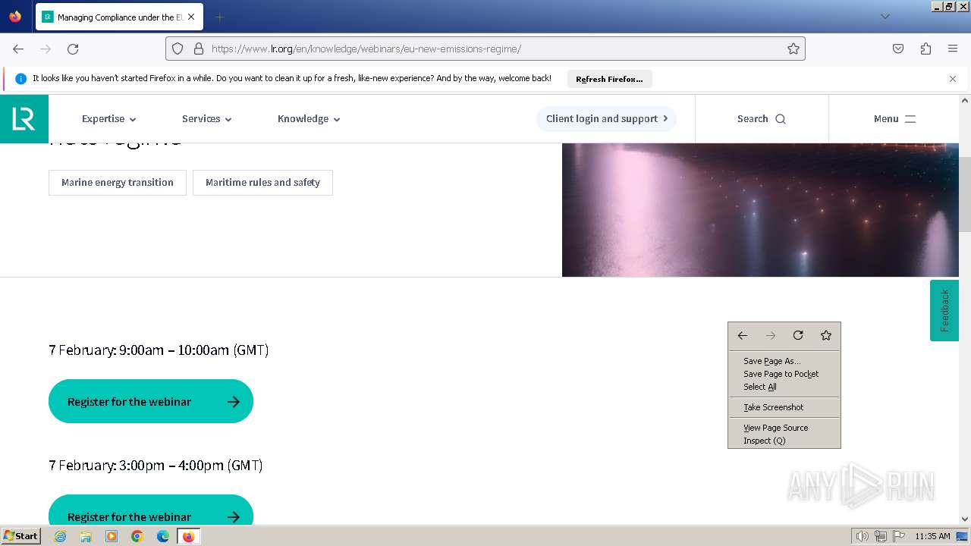The height and width of the screenshot is (546, 971).
Task: Open File Explorer folder taskbar icon
Action: click(86, 536)
